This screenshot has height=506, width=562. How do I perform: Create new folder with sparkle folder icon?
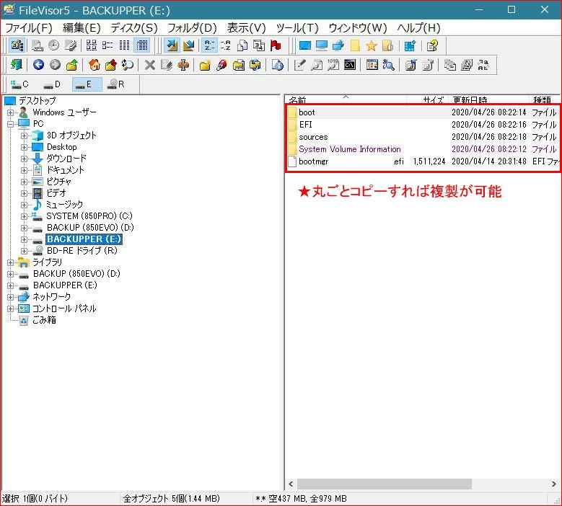tap(205, 65)
